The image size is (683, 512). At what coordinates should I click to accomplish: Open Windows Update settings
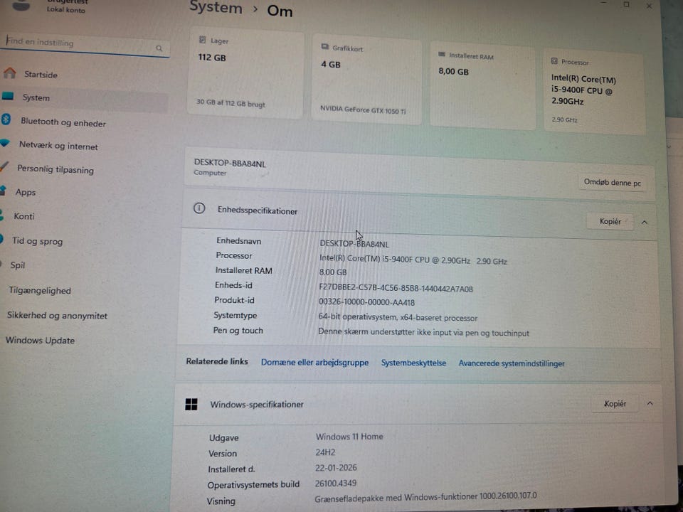tap(40, 341)
